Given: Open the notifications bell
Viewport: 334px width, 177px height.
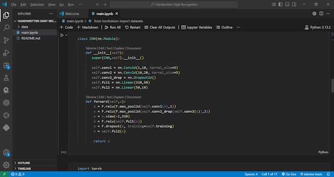Looking at the screenshot, I should (328, 174).
